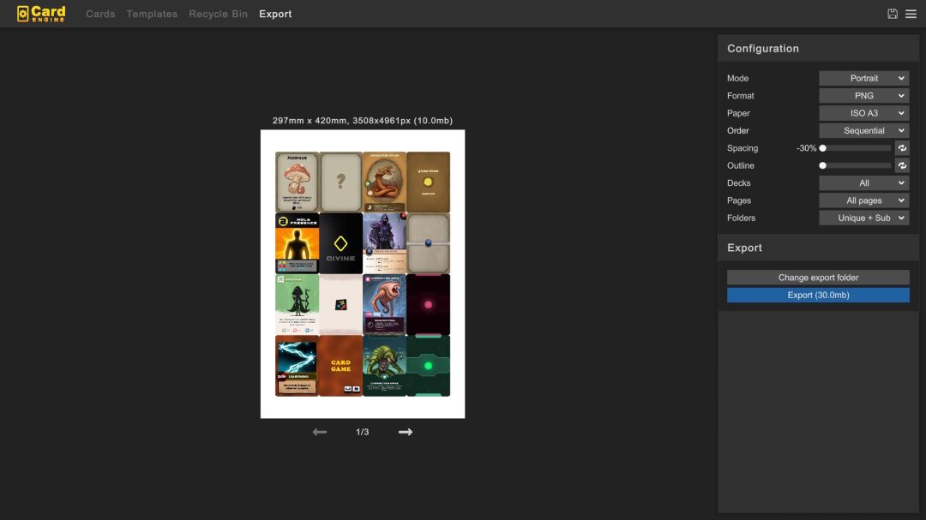Go to previous page with left arrow
Viewport: 926px width, 520px height.
click(x=320, y=432)
